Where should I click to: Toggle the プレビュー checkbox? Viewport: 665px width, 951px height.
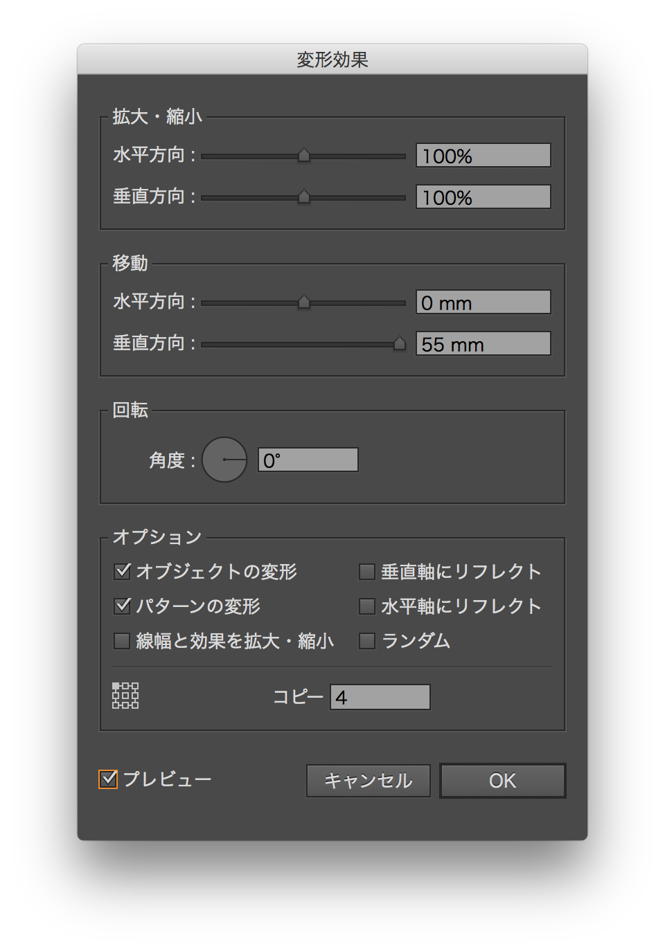tap(108, 779)
